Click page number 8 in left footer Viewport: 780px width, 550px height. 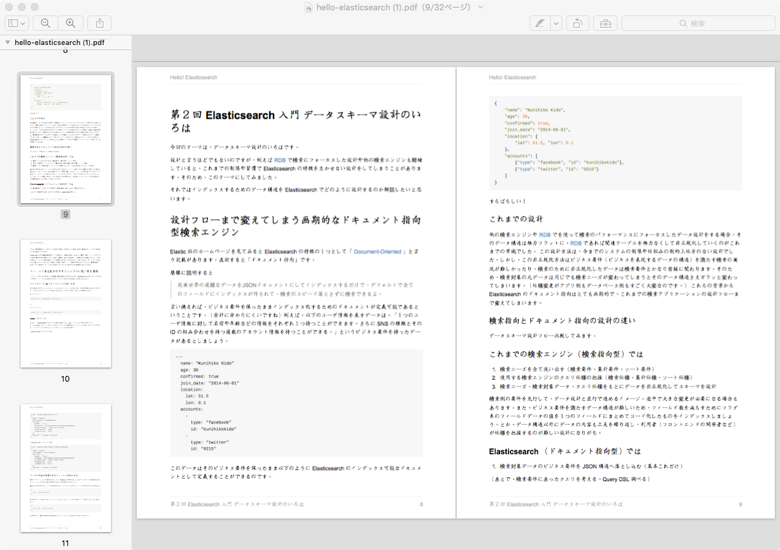421,504
